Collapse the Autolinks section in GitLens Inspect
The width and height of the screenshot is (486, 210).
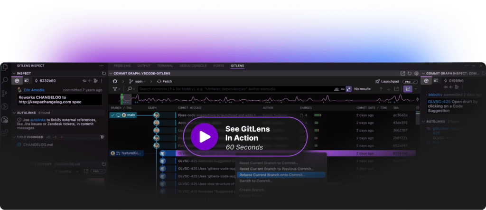pos(14,113)
